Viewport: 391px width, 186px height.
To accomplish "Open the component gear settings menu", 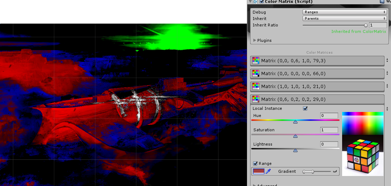I will pyautogui.click(x=388, y=1).
